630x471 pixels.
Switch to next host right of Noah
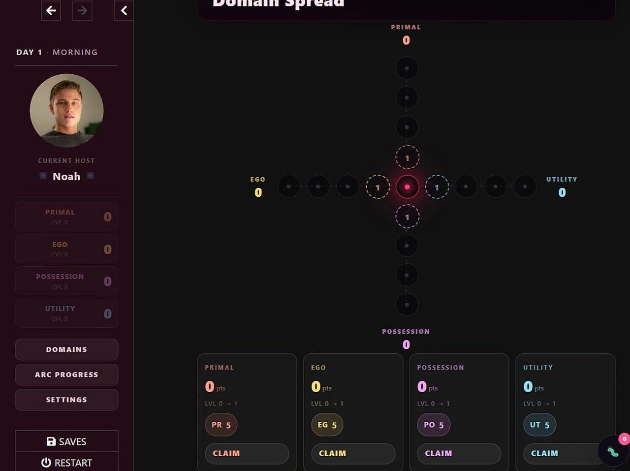point(90,176)
